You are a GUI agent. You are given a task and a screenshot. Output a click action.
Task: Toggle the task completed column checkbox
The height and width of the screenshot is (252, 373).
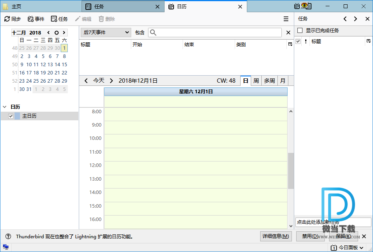(298, 42)
